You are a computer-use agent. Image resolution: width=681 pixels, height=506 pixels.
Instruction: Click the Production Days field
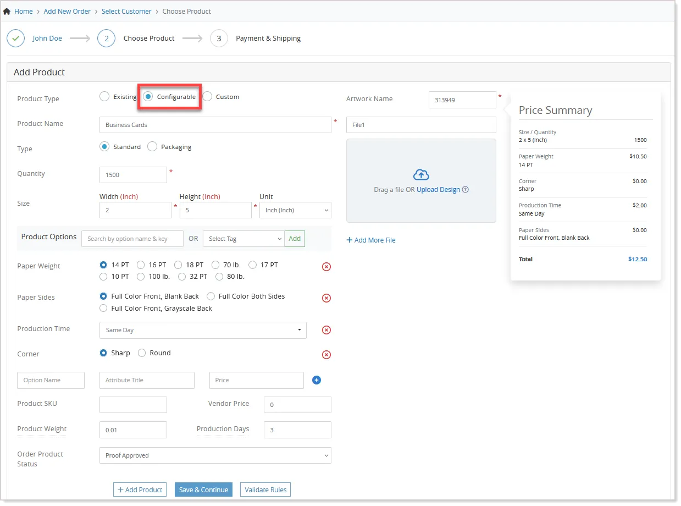tap(297, 430)
